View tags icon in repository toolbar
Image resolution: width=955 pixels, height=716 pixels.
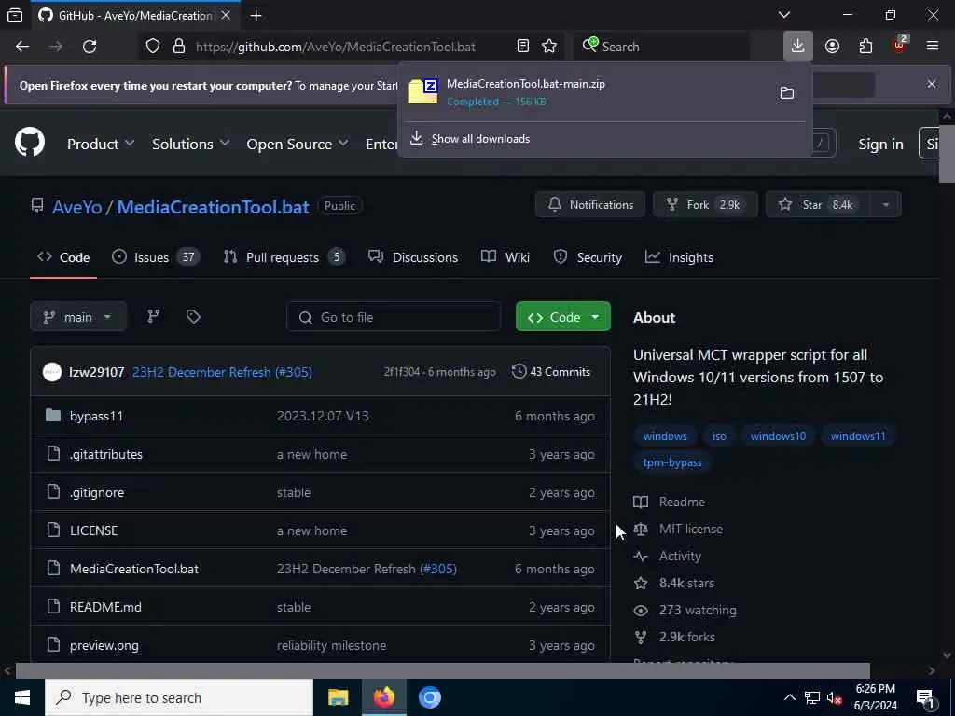(x=193, y=316)
